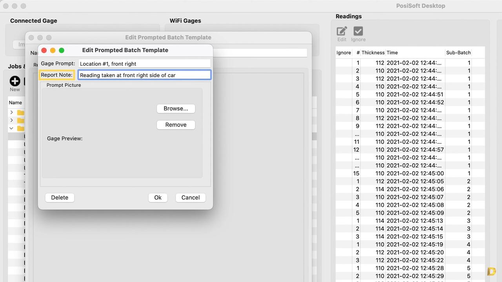The height and width of the screenshot is (282, 502).
Task: Click the Remove picture button
Action: (176, 125)
